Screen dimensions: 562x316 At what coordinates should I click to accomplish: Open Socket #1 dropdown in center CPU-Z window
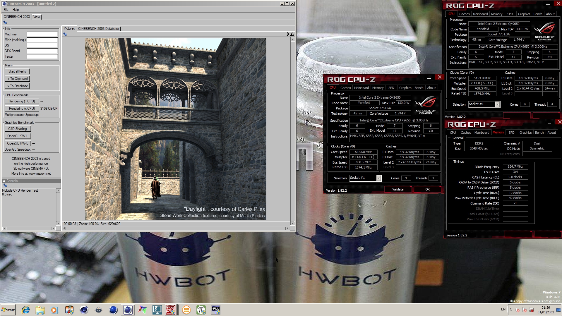pos(378,178)
